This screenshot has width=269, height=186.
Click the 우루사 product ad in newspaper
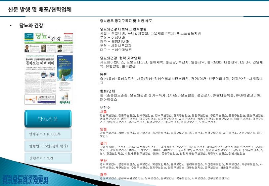65,98
